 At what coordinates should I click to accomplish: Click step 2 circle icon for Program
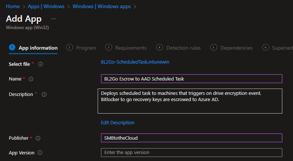[69, 47]
